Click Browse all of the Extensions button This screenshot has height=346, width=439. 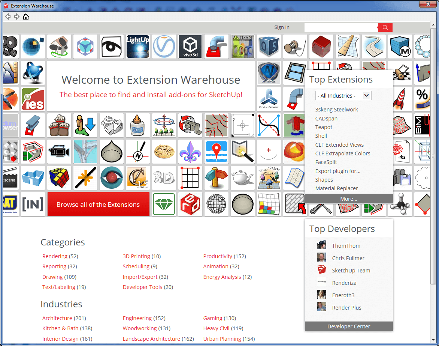click(98, 205)
